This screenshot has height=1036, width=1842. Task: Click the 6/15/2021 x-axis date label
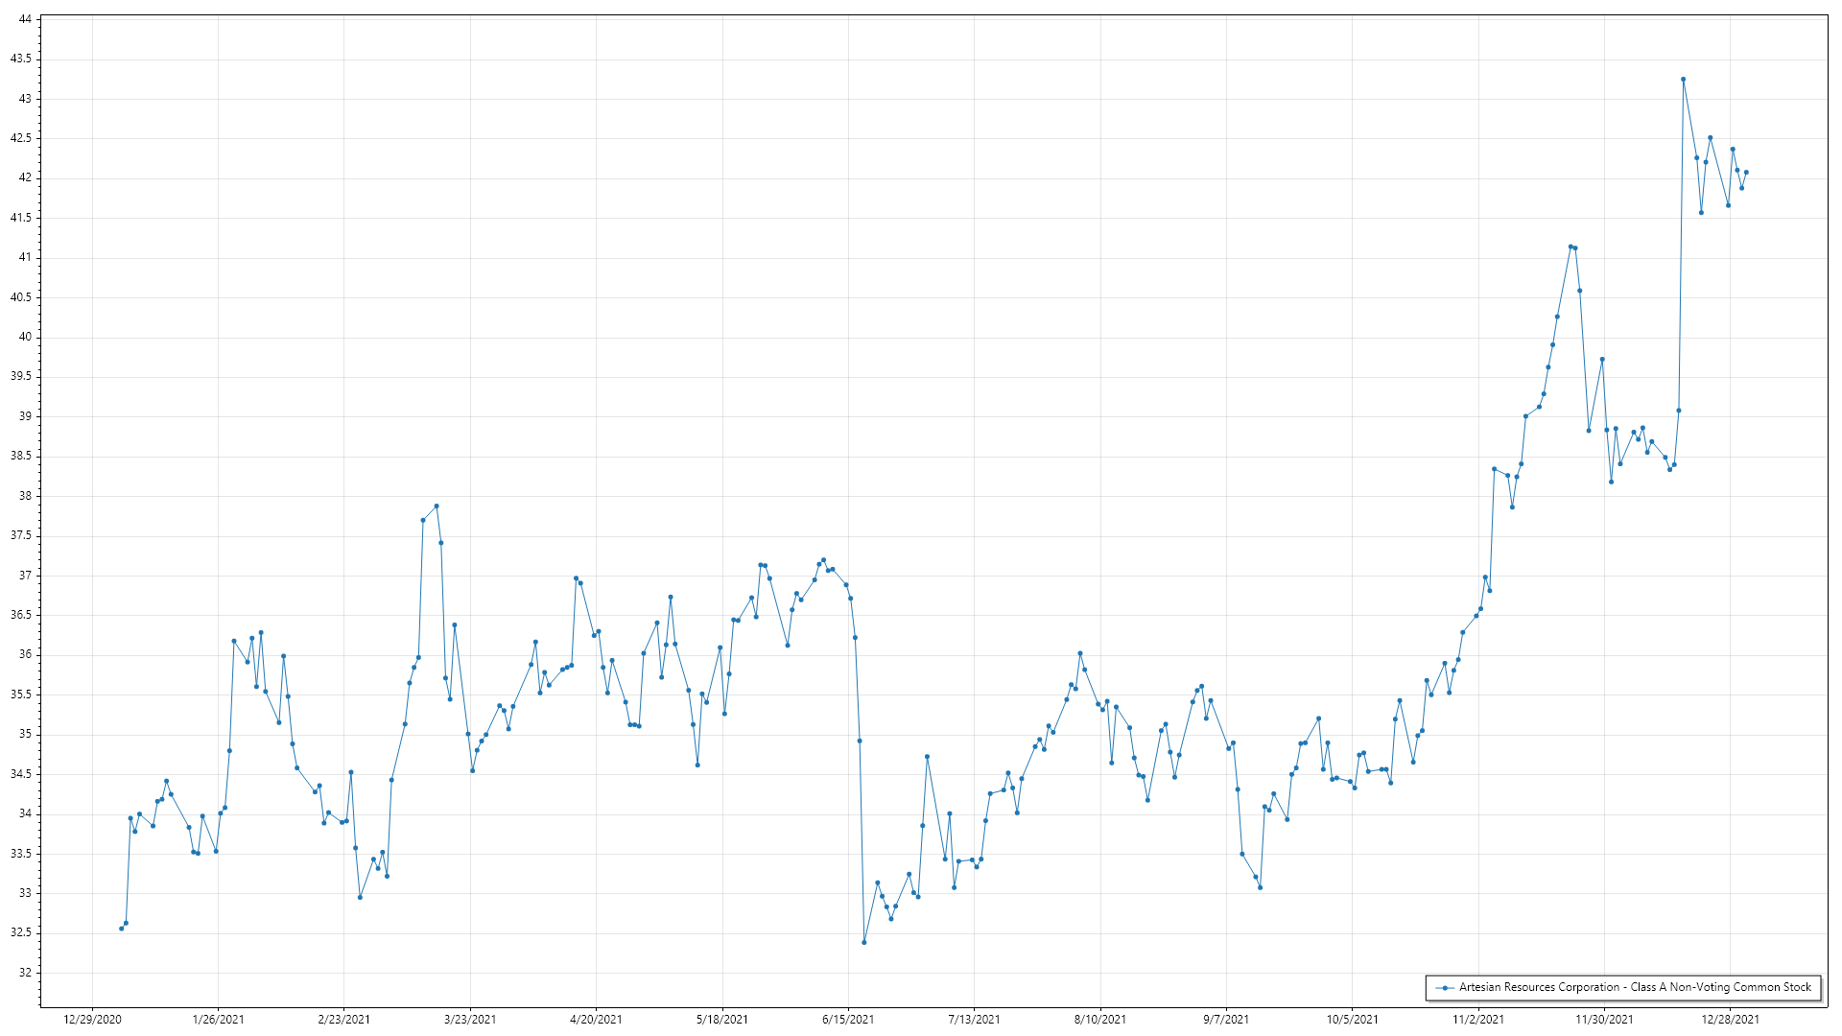point(848,1020)
